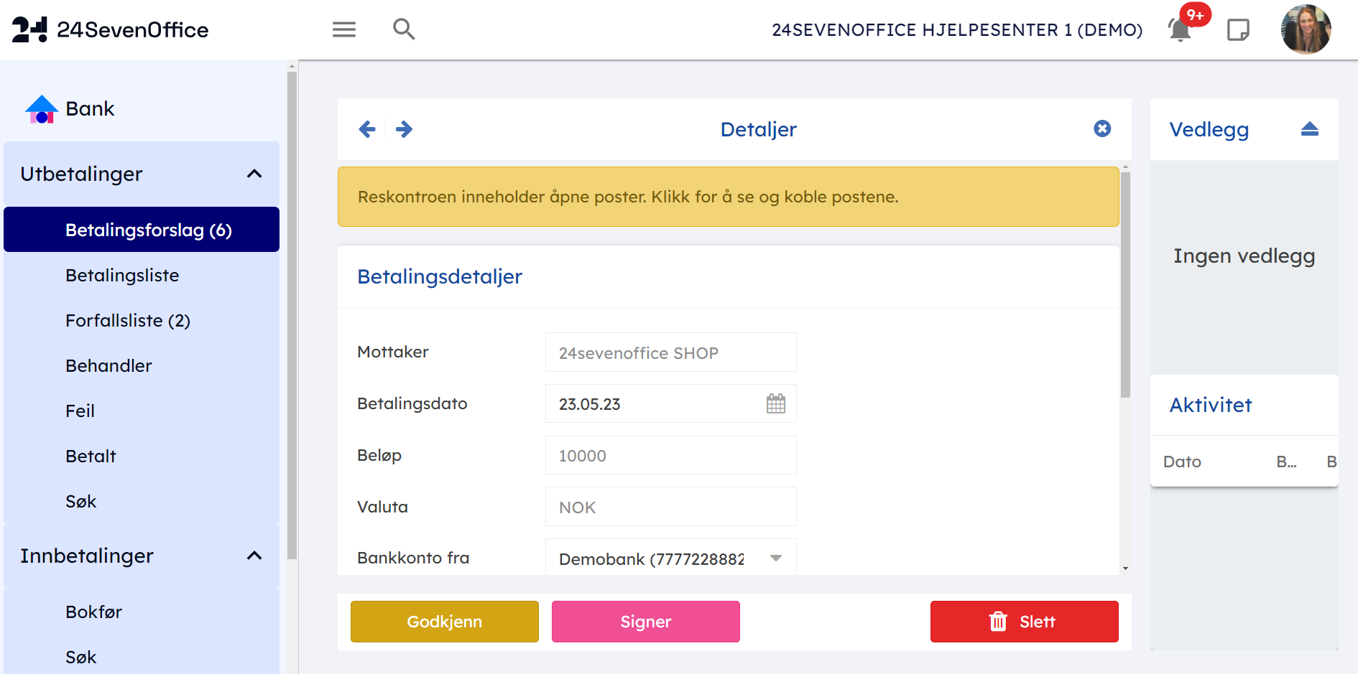Screen dimensions: 1358x674
Task: Delete payment with the Slett button
Action: [1024, 622]
